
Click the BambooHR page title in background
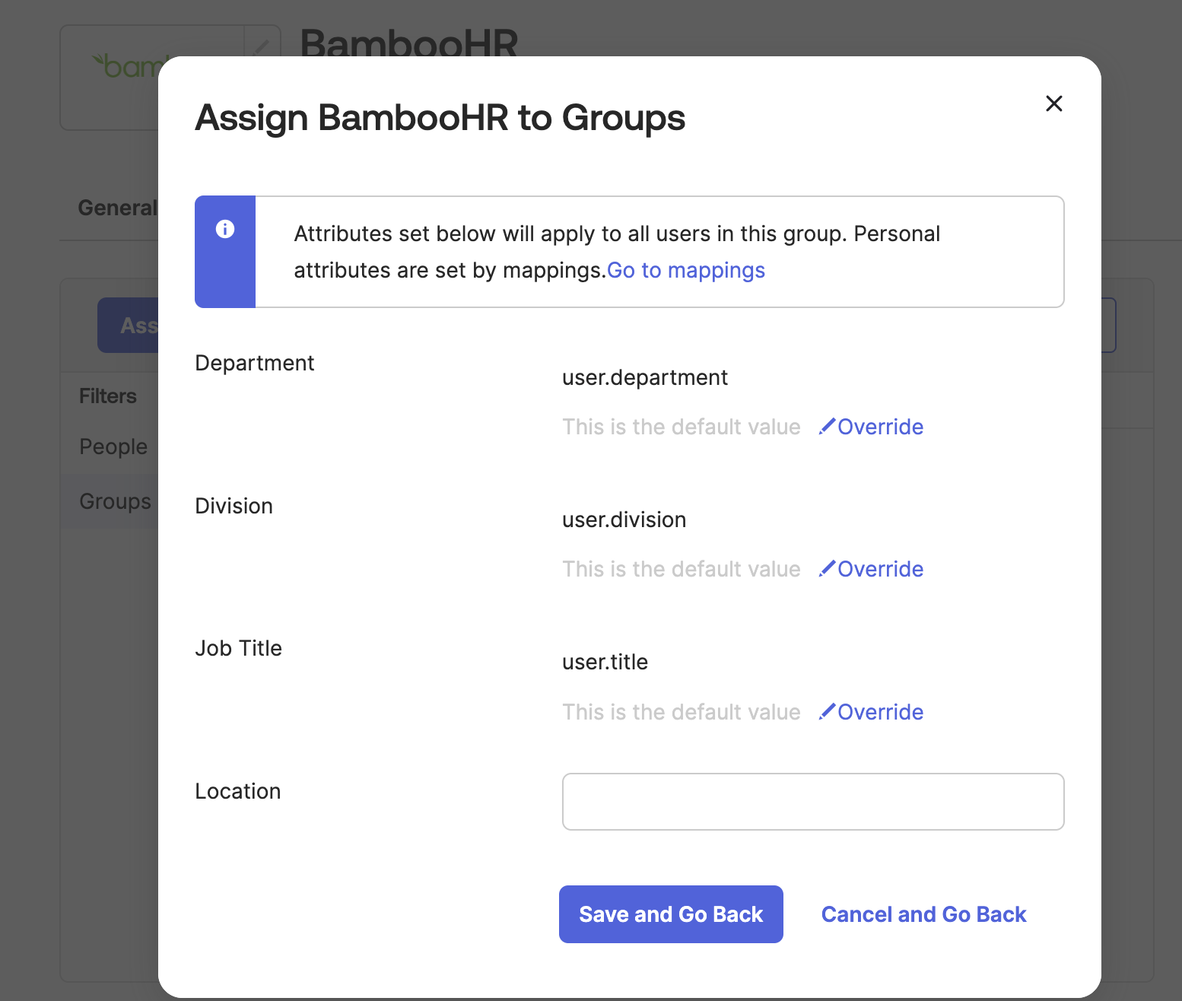pos(409,43)
